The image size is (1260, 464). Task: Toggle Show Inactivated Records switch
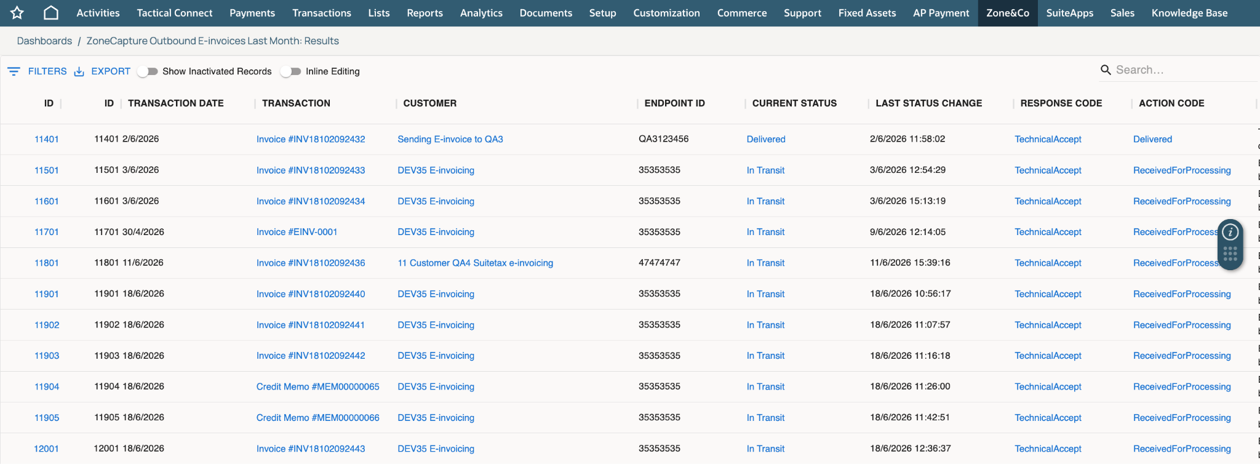point(148,71)
